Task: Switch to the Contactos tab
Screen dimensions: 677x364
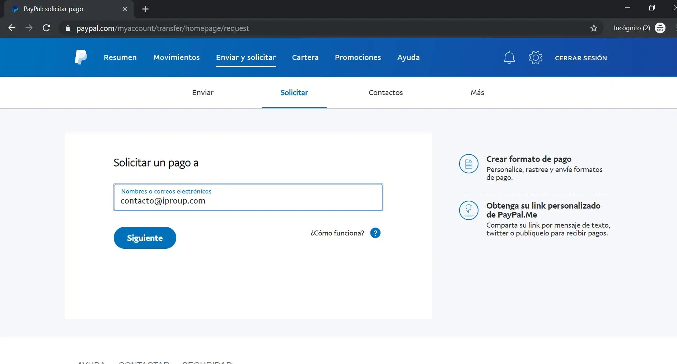Action: pyautogui.click(x=386, y=93)
